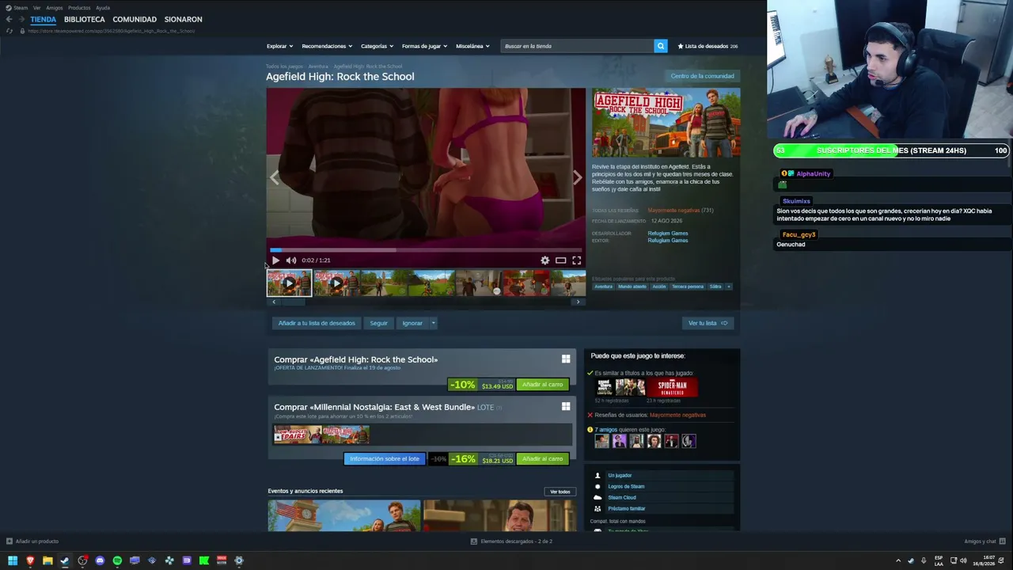This screenshot has width=1013, height=570.
Task: Open the SIONARON profile tab
Action: [x=184, y=19]
